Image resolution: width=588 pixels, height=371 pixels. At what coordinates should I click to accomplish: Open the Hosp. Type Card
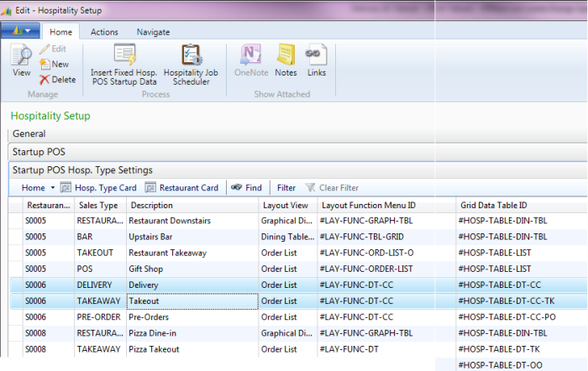point(99,188)
